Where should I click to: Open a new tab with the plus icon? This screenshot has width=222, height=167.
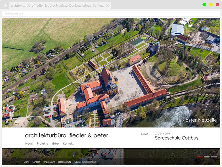pyautogui.click(x=5, y=5)
